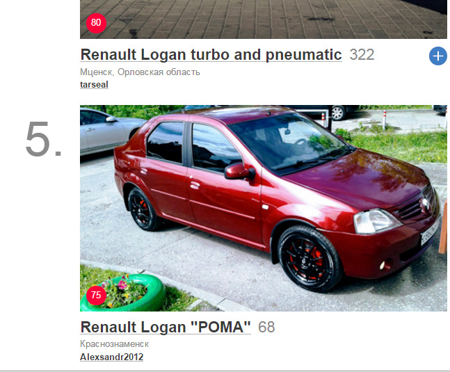Click the blue plus follow icon

pyautogui.click(x=438, y=56)
